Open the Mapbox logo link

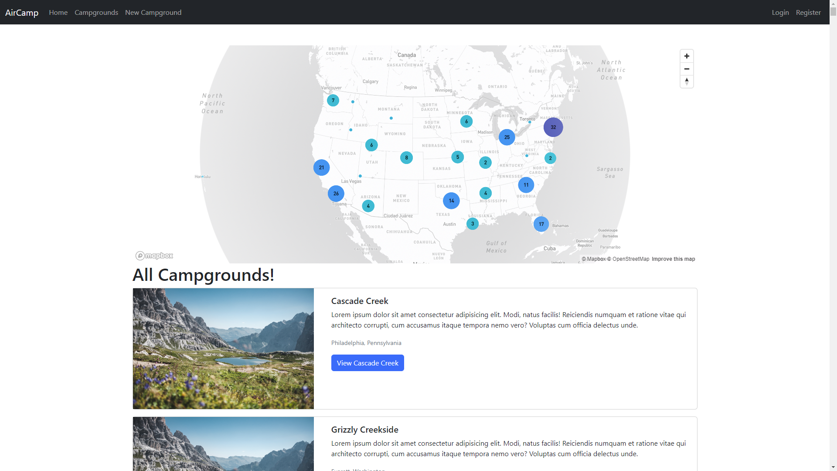[154, 256]
